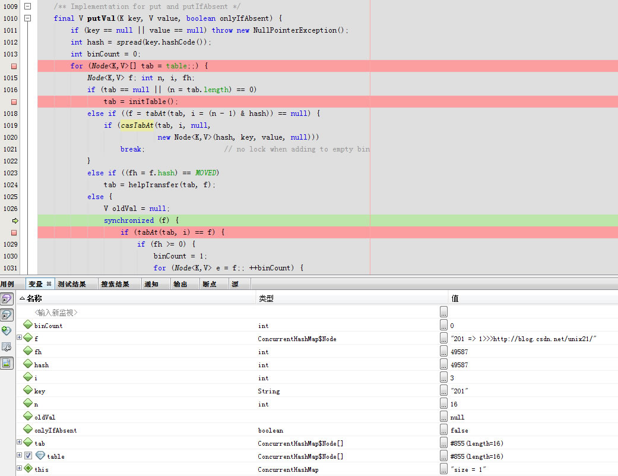
Task: Click the value 'false' for onlyIfAbsent
Action: click(x=459, y=430)
